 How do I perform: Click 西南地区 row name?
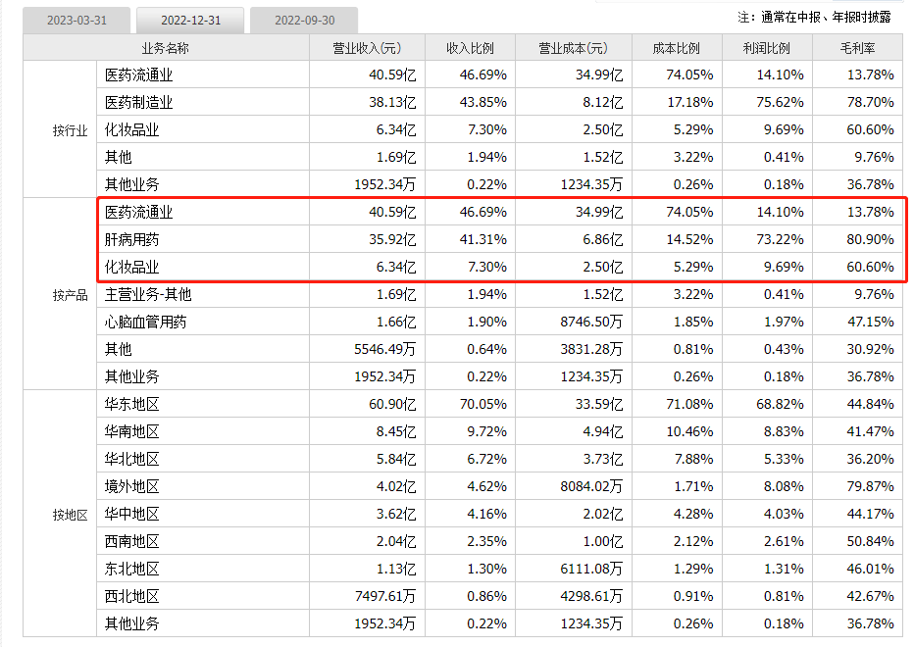[131, 541]
